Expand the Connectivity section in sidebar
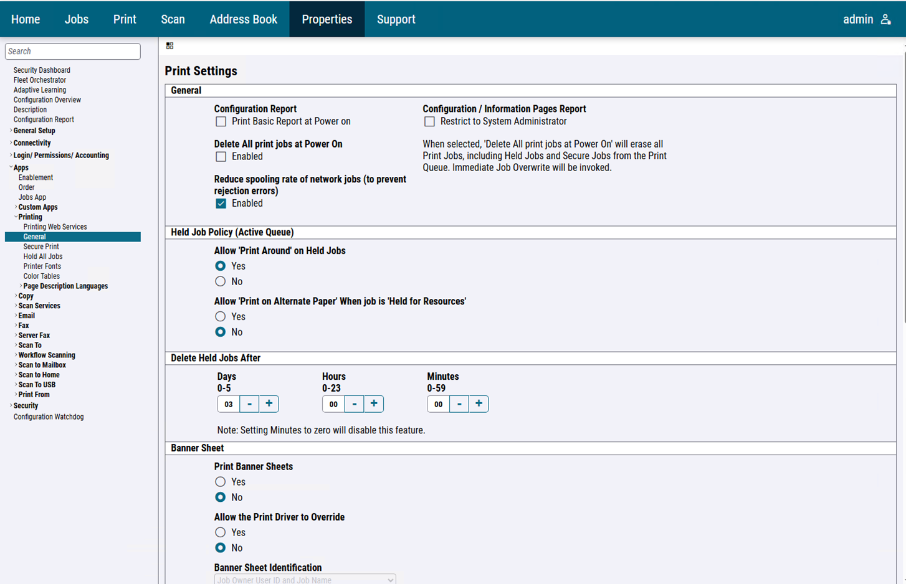Screen dimensions: 906x584 31,143
